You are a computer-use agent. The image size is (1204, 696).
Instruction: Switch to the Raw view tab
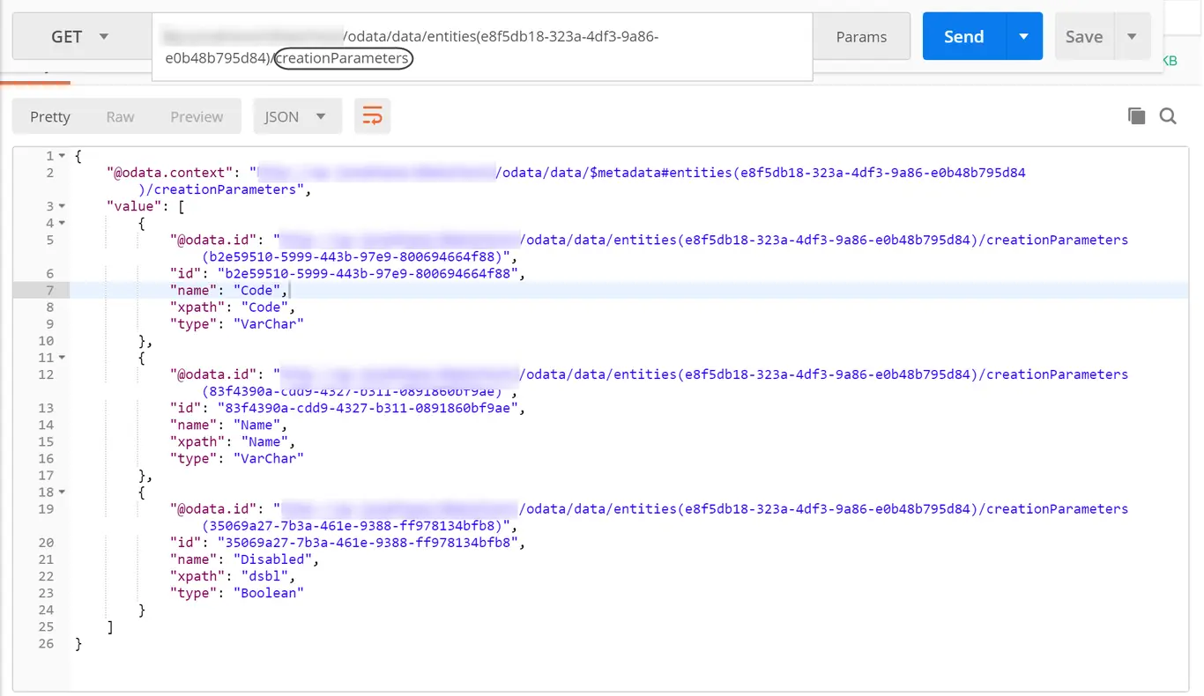(x=120, y=116)
